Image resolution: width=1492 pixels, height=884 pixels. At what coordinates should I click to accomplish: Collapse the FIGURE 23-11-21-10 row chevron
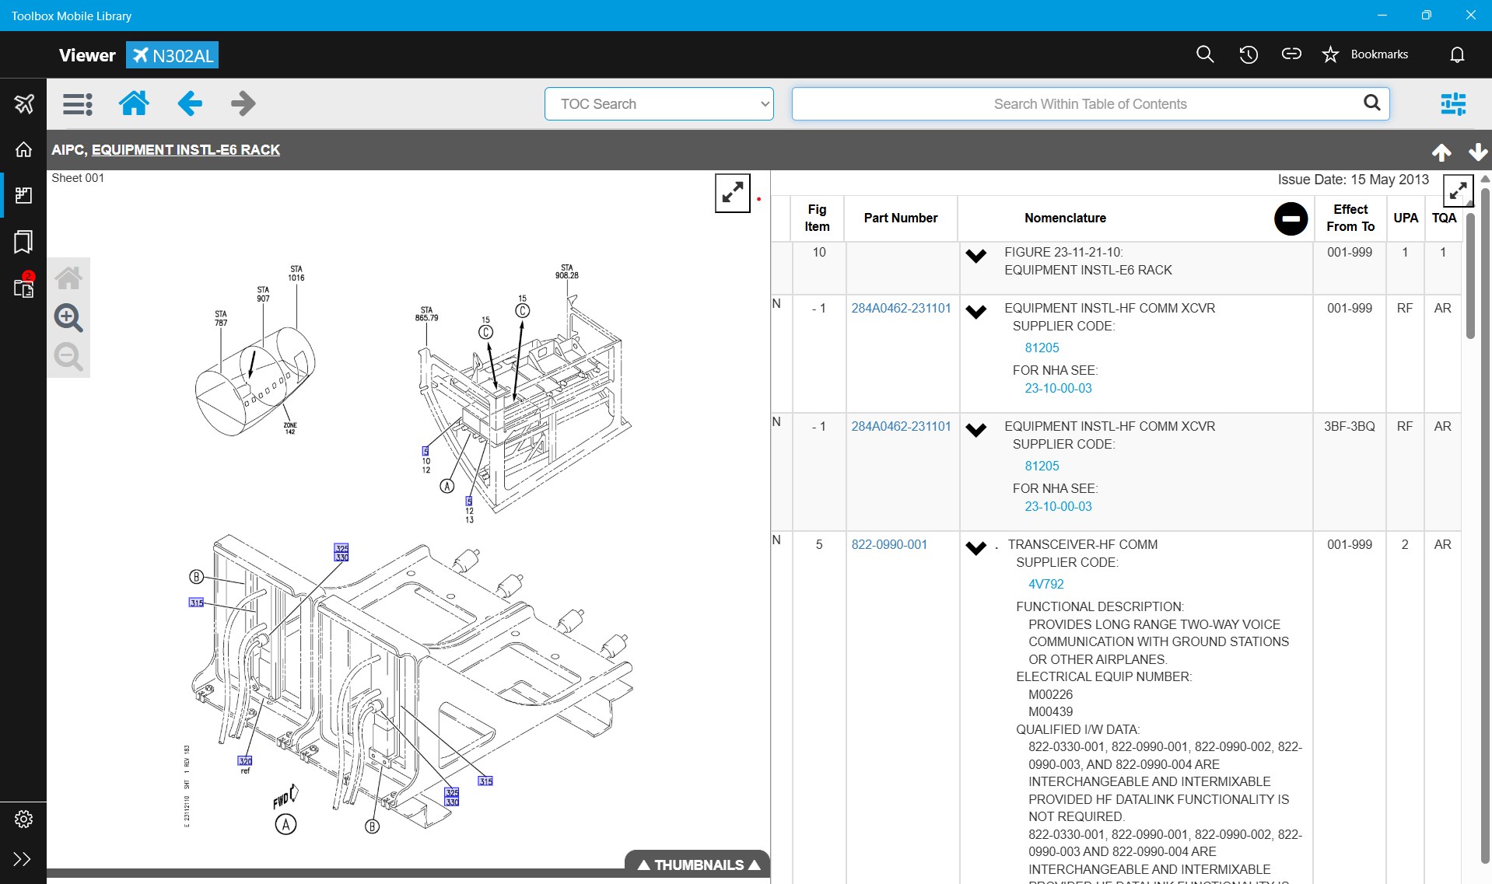[x=975, y=256]
